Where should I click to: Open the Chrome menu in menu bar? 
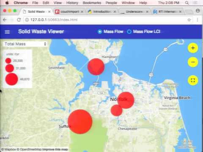21,3
